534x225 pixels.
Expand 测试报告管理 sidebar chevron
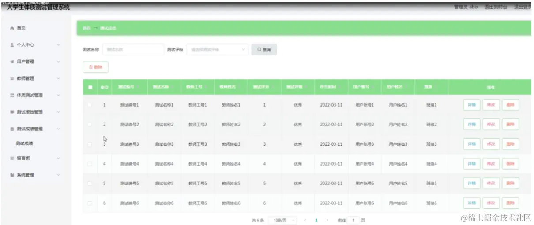pyautogui.click(x=58, y=112)
